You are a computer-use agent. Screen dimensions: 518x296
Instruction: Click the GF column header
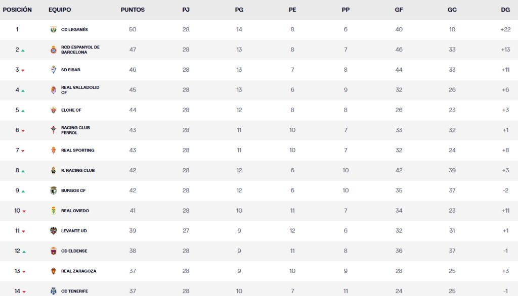(399, 10)
